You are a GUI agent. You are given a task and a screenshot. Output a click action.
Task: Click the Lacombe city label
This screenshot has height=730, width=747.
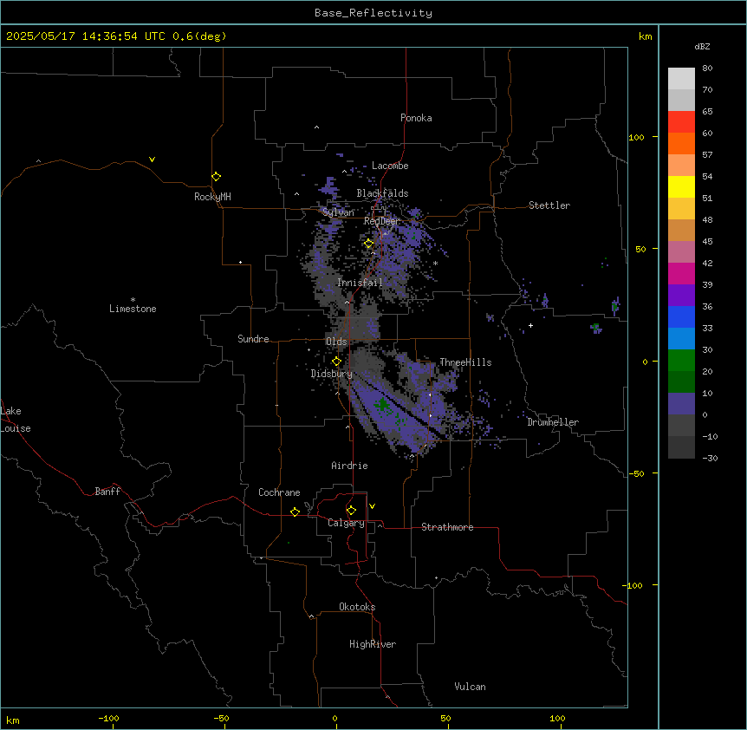(x=390, y=166)
